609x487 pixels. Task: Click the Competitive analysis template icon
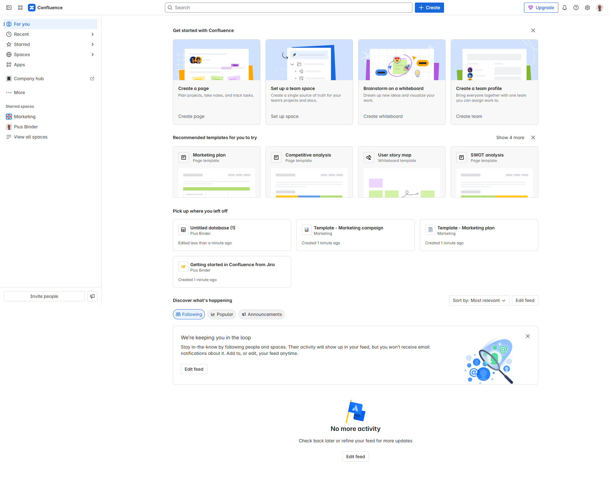coord(276,157)
